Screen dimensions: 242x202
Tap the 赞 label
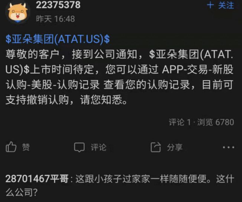26,147
